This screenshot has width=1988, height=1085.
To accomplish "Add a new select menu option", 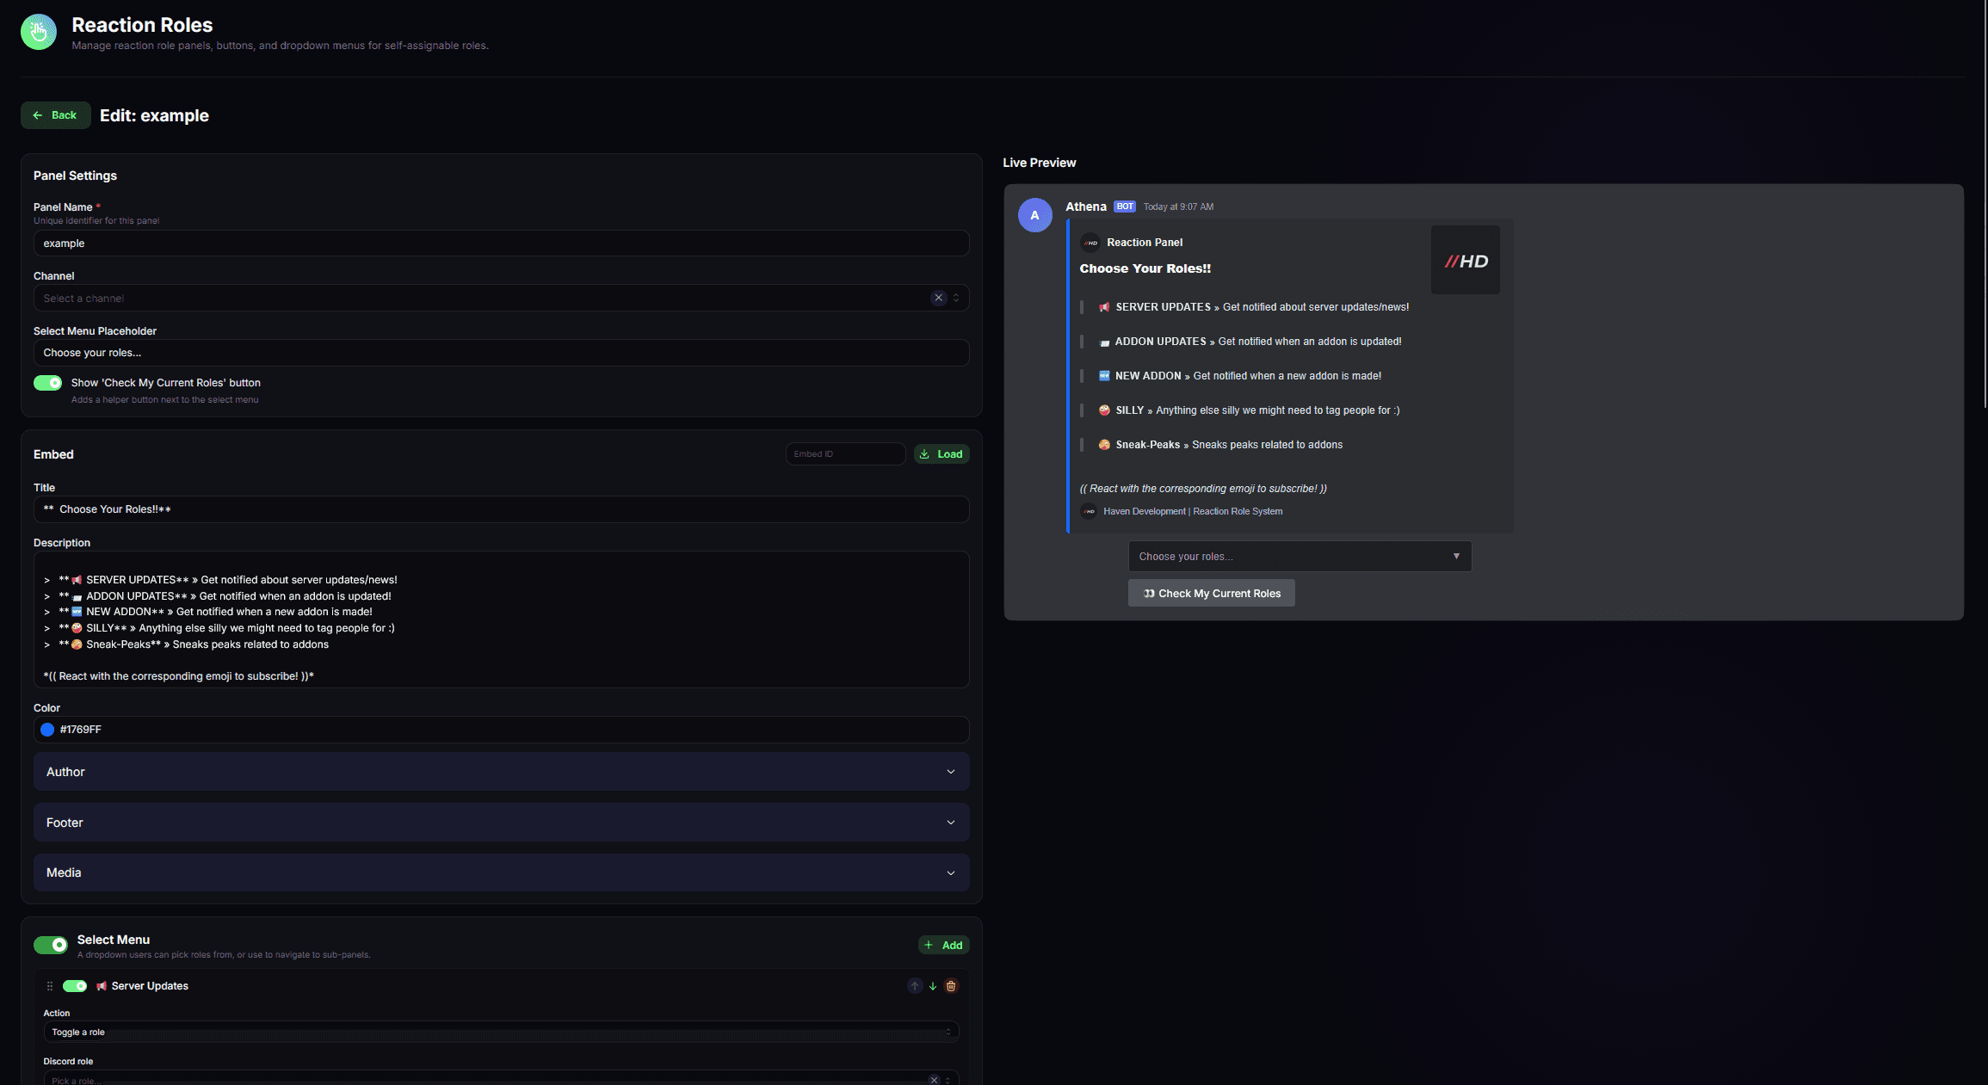I will (x=943, y=945).
